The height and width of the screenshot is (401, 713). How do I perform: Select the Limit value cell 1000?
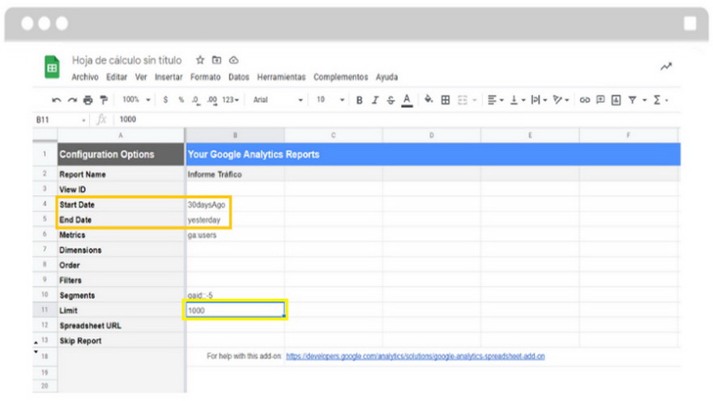coord(235,310)
